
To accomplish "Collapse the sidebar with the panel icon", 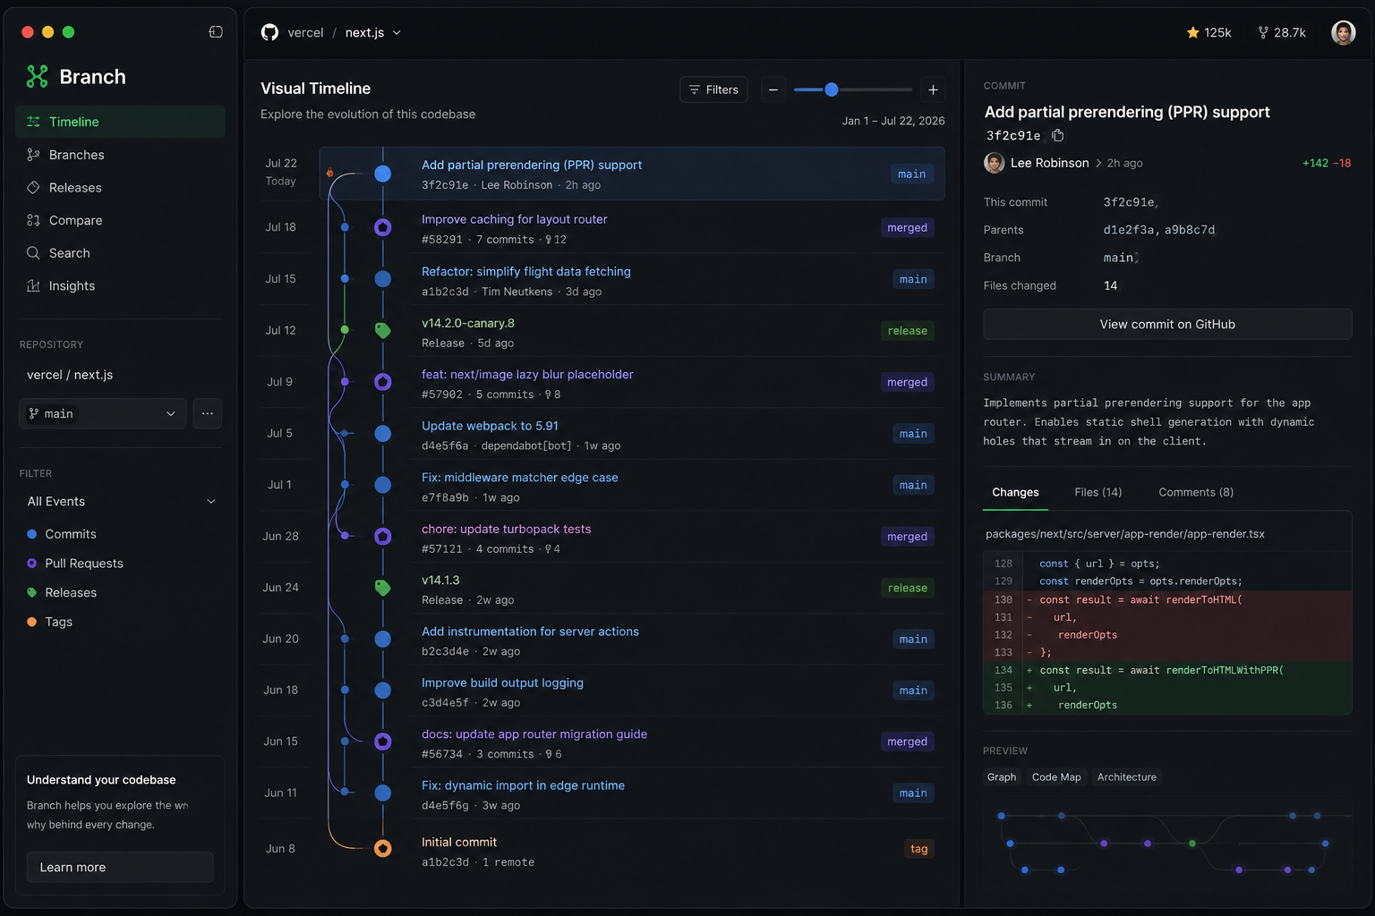I will point(216,32).
